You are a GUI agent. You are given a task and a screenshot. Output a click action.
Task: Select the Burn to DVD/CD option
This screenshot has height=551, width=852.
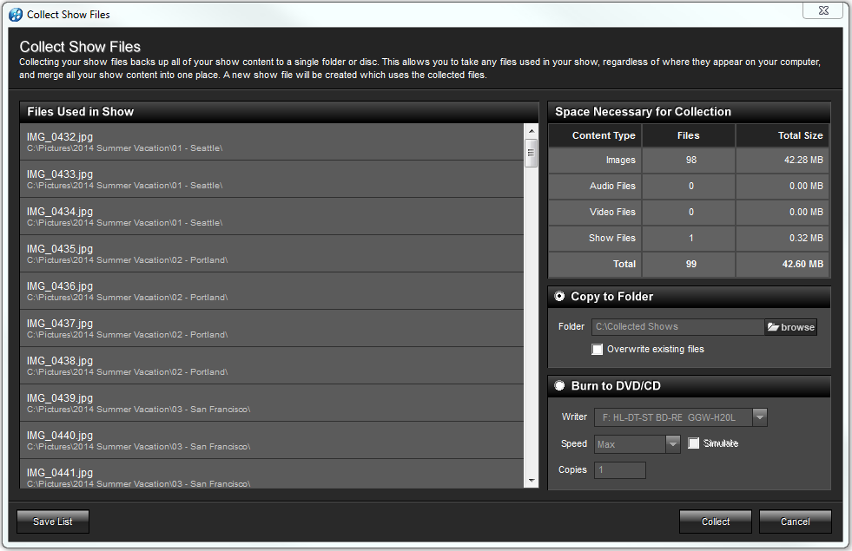(560, 386)
